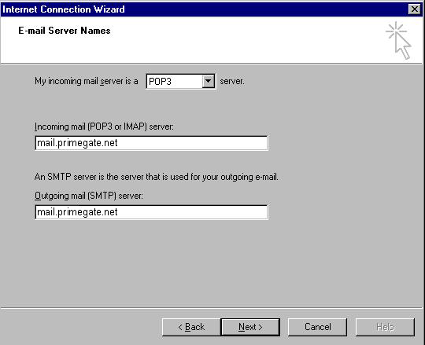Close the Internet Connection Wizard window

415,9
